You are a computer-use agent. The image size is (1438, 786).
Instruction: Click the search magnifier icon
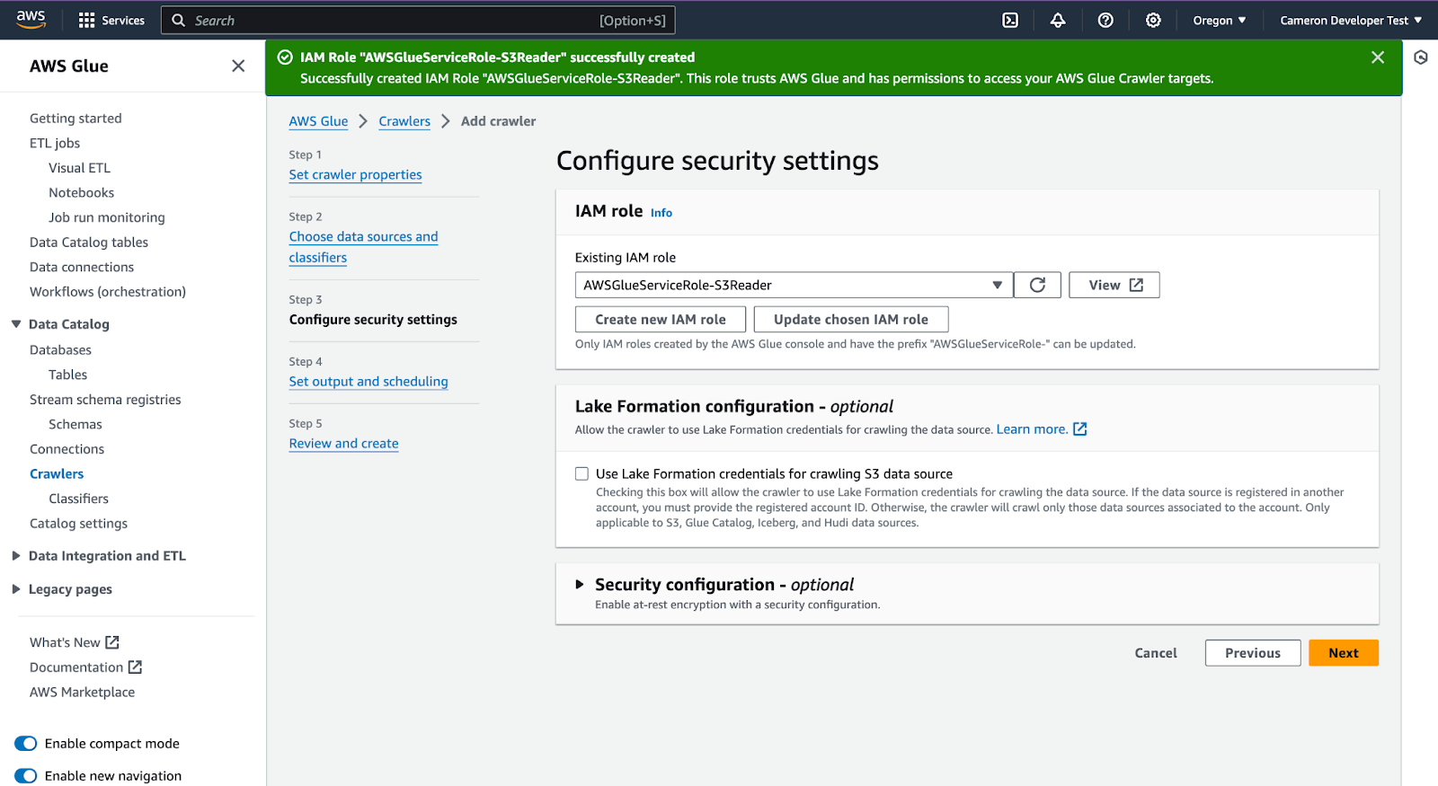tap(179, 20)
